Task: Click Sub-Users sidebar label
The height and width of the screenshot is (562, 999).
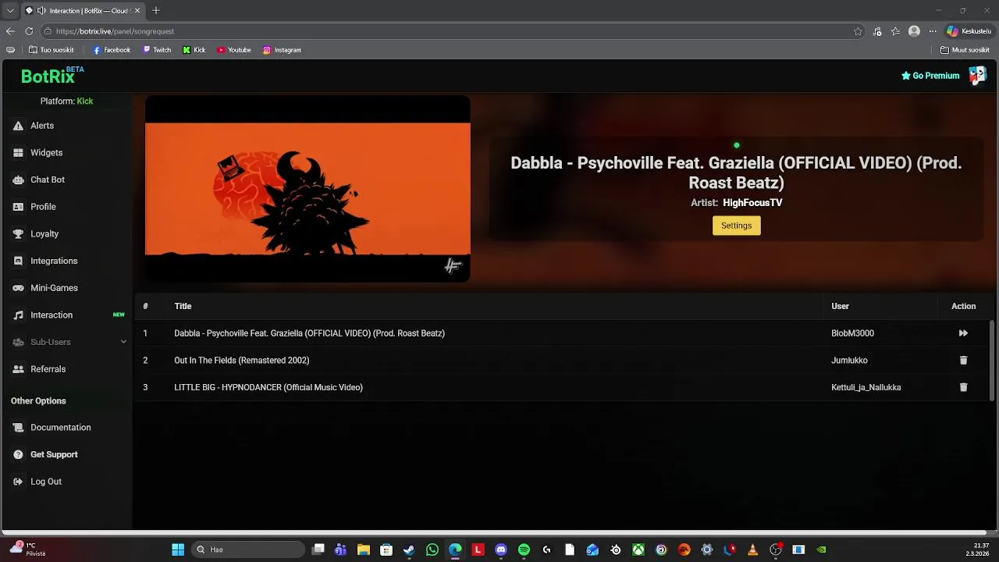Action: 51,342
